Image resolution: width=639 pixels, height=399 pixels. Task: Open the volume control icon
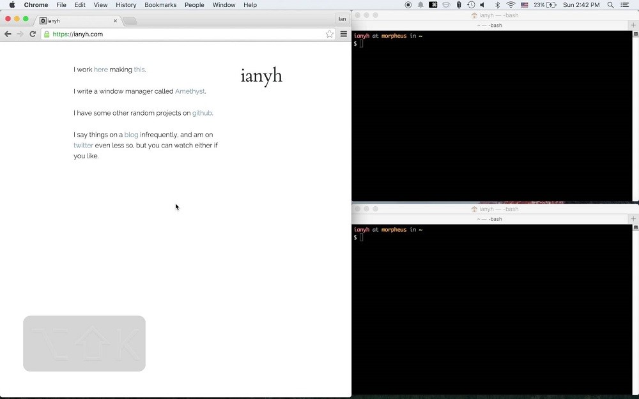[x=483, y=5]
